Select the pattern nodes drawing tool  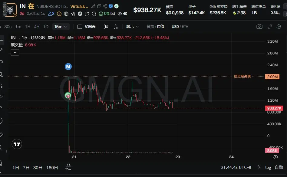point(1,74)
